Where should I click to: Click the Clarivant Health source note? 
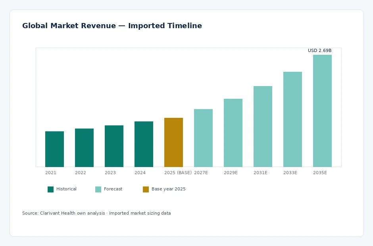pyautogui.click(x=96, y=213)
